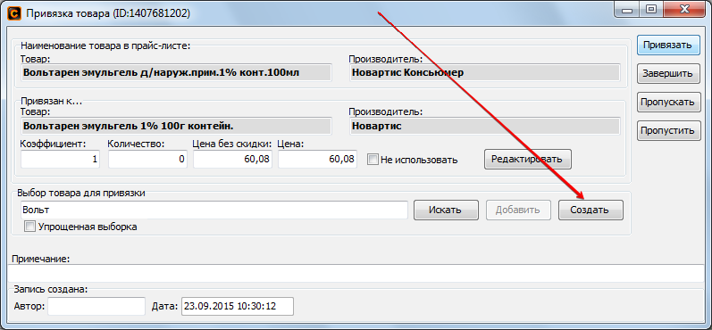
Task: Enable the Не использовать checkbox
Action: (x=373, y=160)
